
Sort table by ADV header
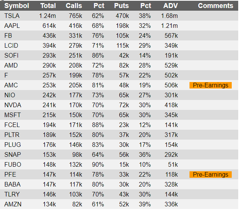click(x=170, y=6)
